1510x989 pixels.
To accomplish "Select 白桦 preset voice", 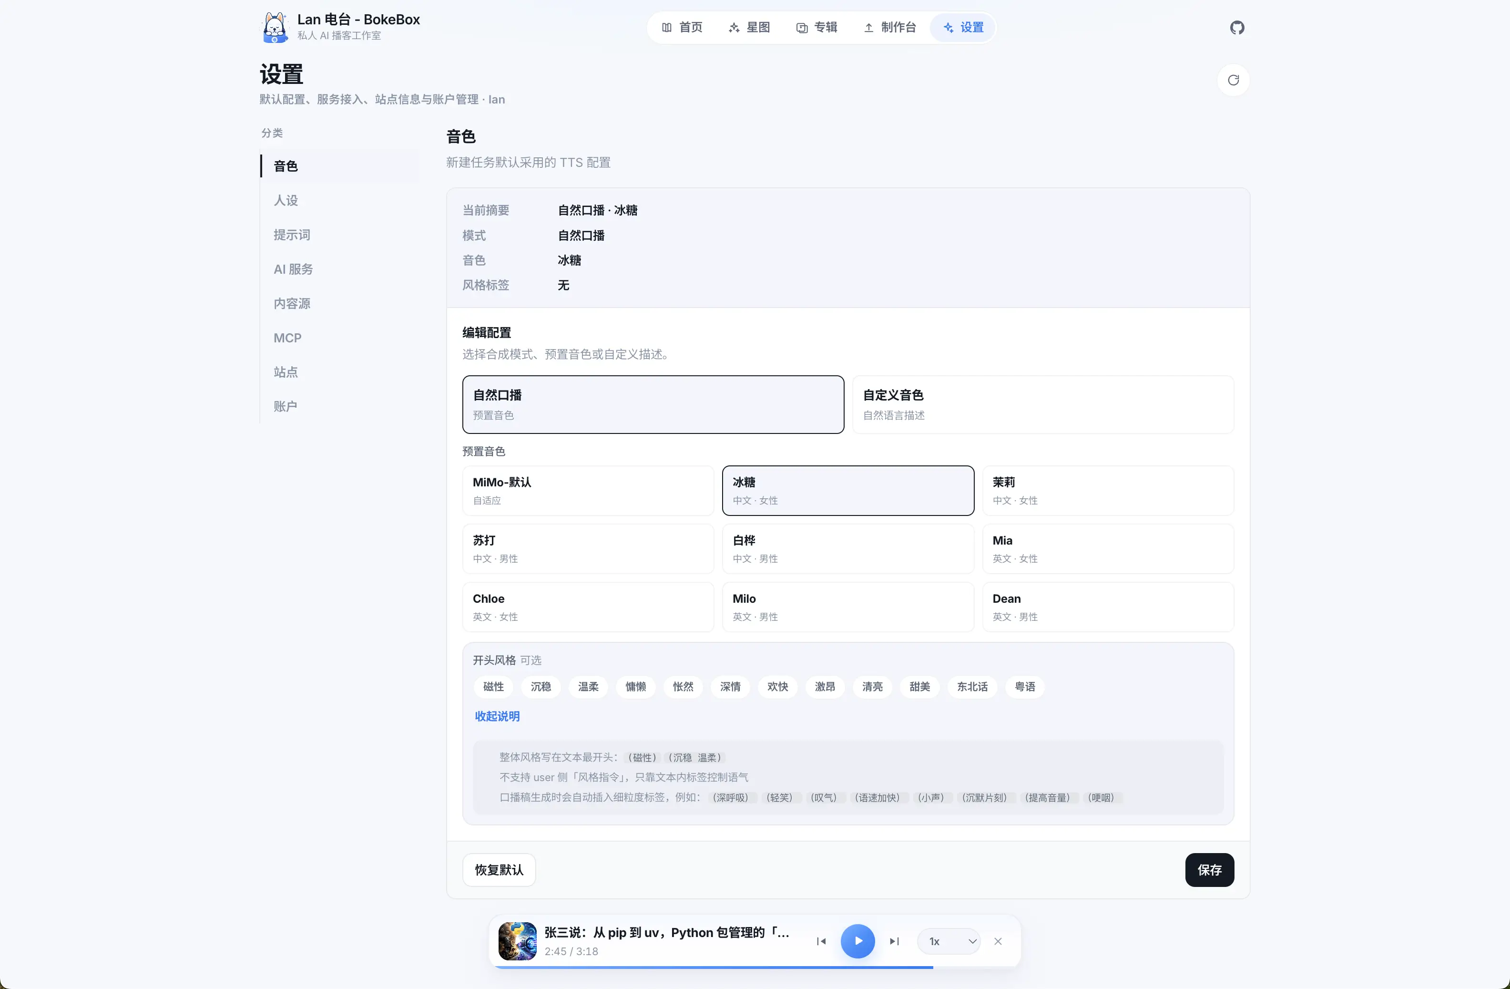I will tap(847, 548).
